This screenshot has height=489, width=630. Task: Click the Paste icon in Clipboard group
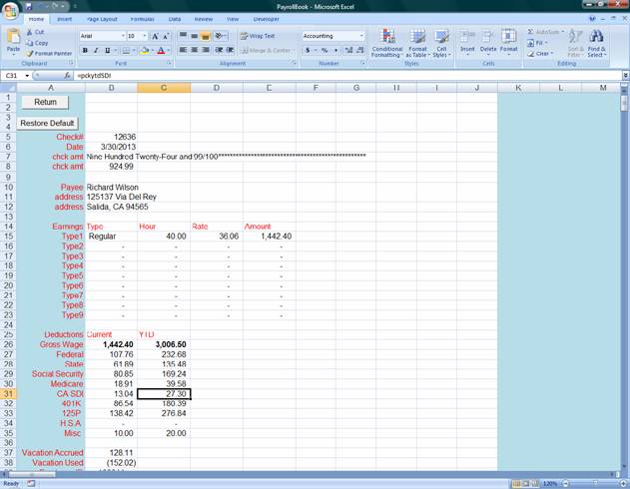pos(13,42)
